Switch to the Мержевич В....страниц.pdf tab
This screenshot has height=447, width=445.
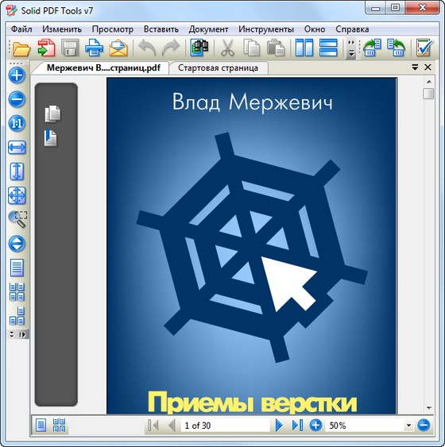103,67
